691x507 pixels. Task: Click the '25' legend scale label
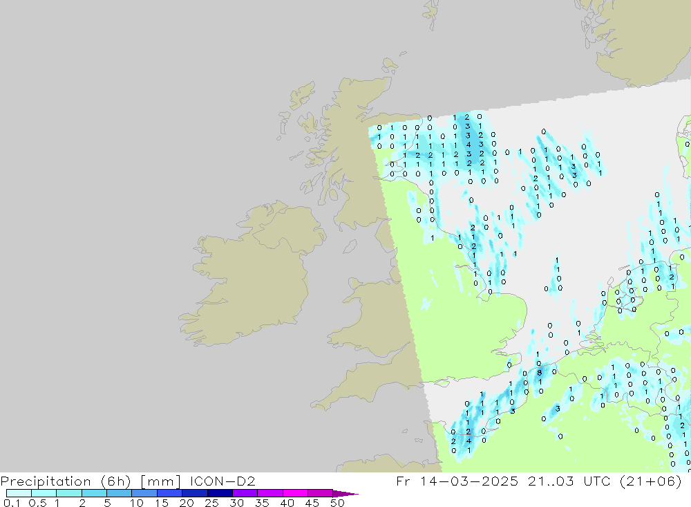(x=212, y=503)
